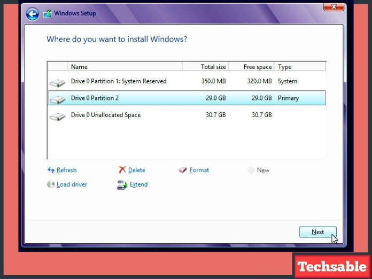
Task: Sort by the Name column header
Action: click(x=125, y=67)
